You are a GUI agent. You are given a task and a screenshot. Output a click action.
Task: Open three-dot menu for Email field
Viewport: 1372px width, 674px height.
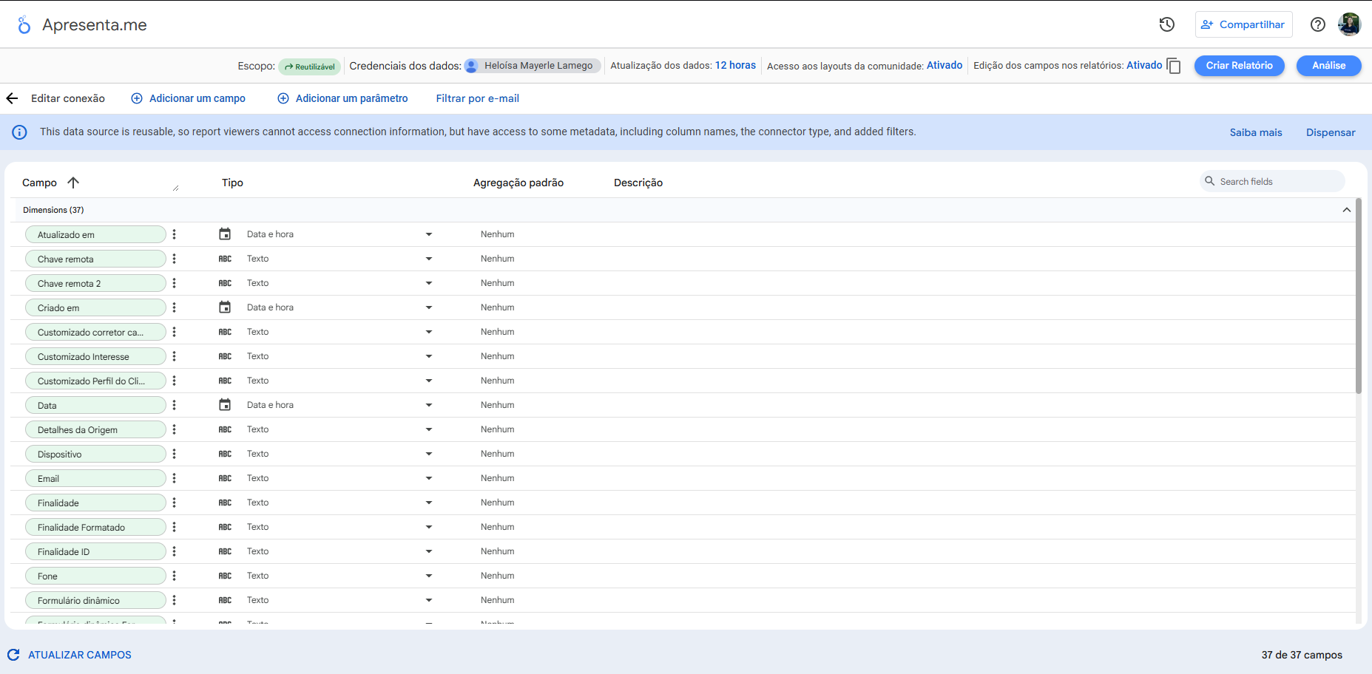(174, 478)
